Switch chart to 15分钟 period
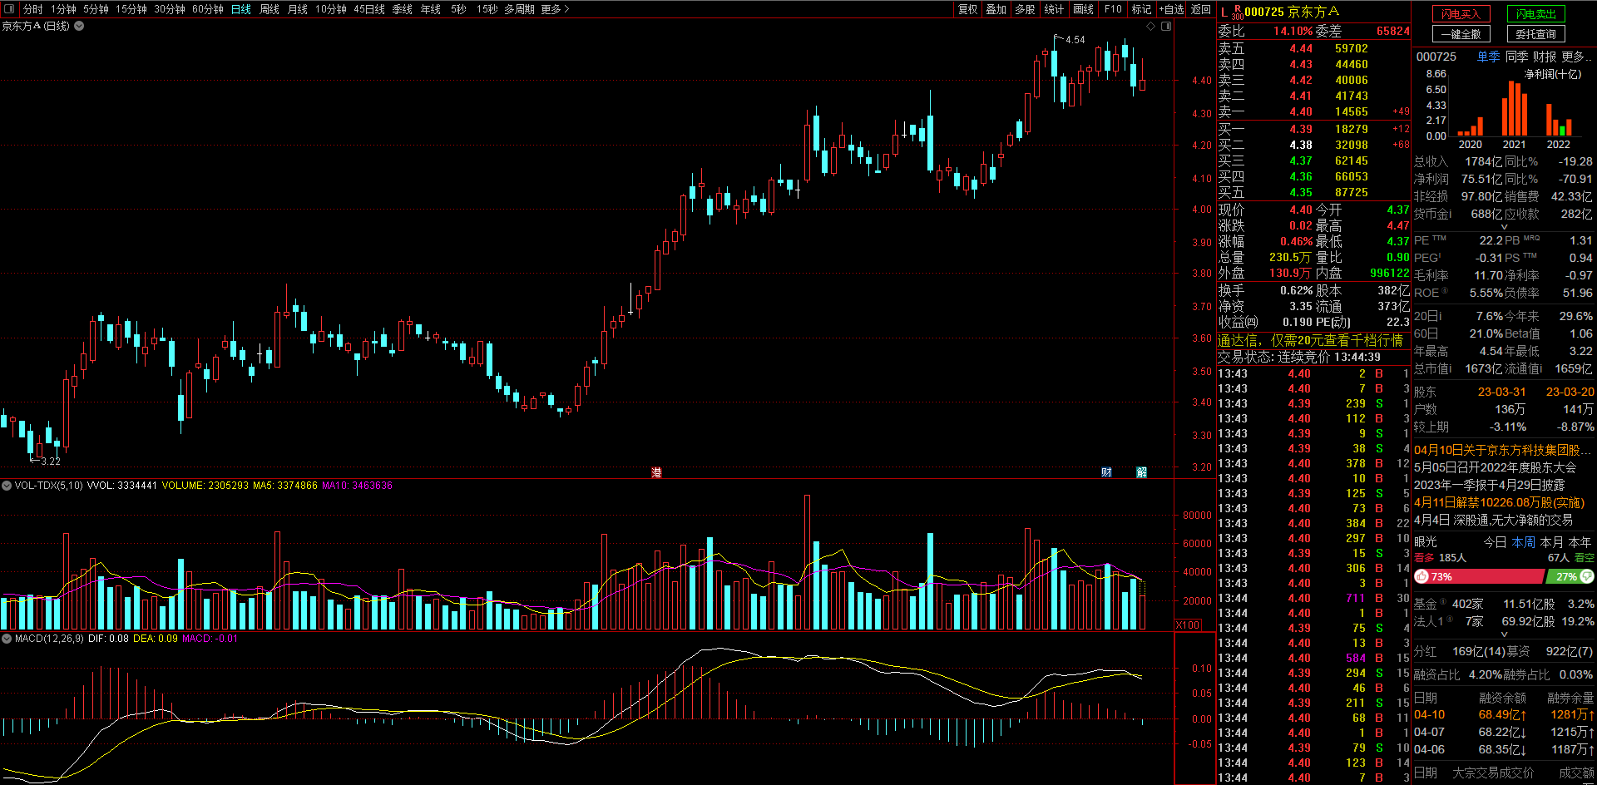 coord(131,9)
